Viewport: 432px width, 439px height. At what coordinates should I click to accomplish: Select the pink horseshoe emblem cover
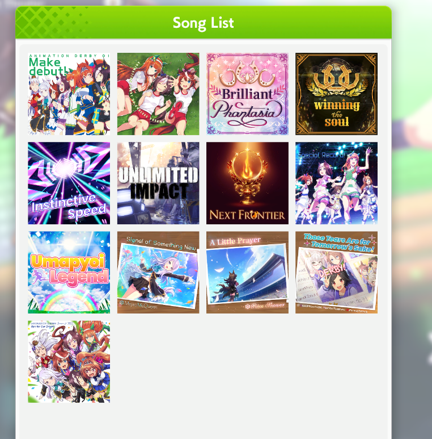coord(247,94)
